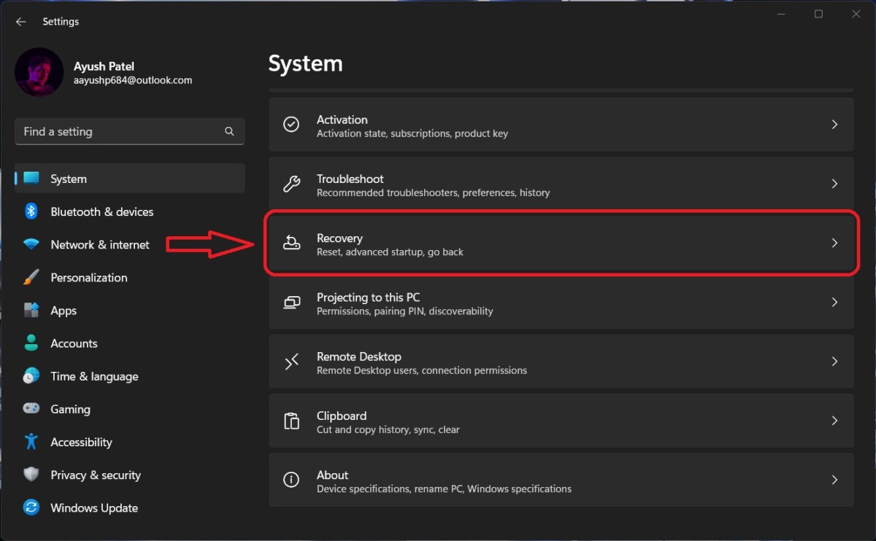The width and height of the screenshot is (876, 541).
Task: Click the back arrow in Settings header
Action: tap(20, 22)
